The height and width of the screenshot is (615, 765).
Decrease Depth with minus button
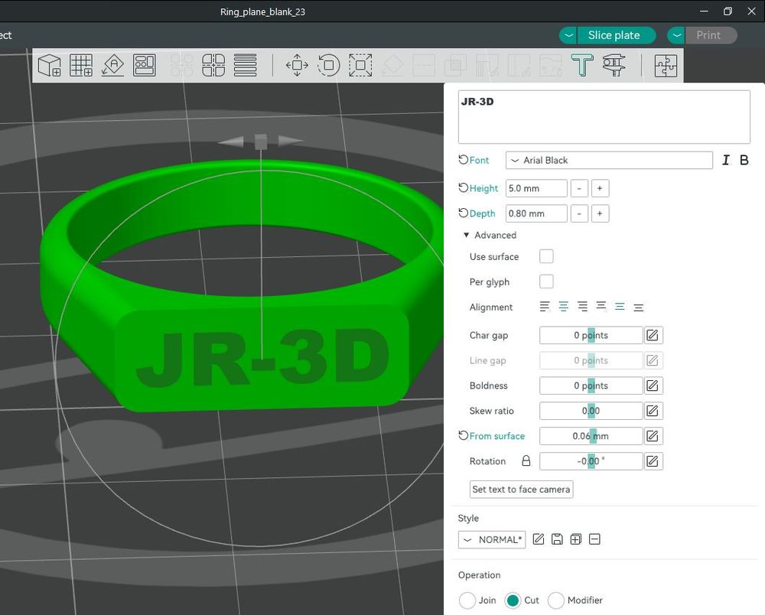[x=579, y=213]
